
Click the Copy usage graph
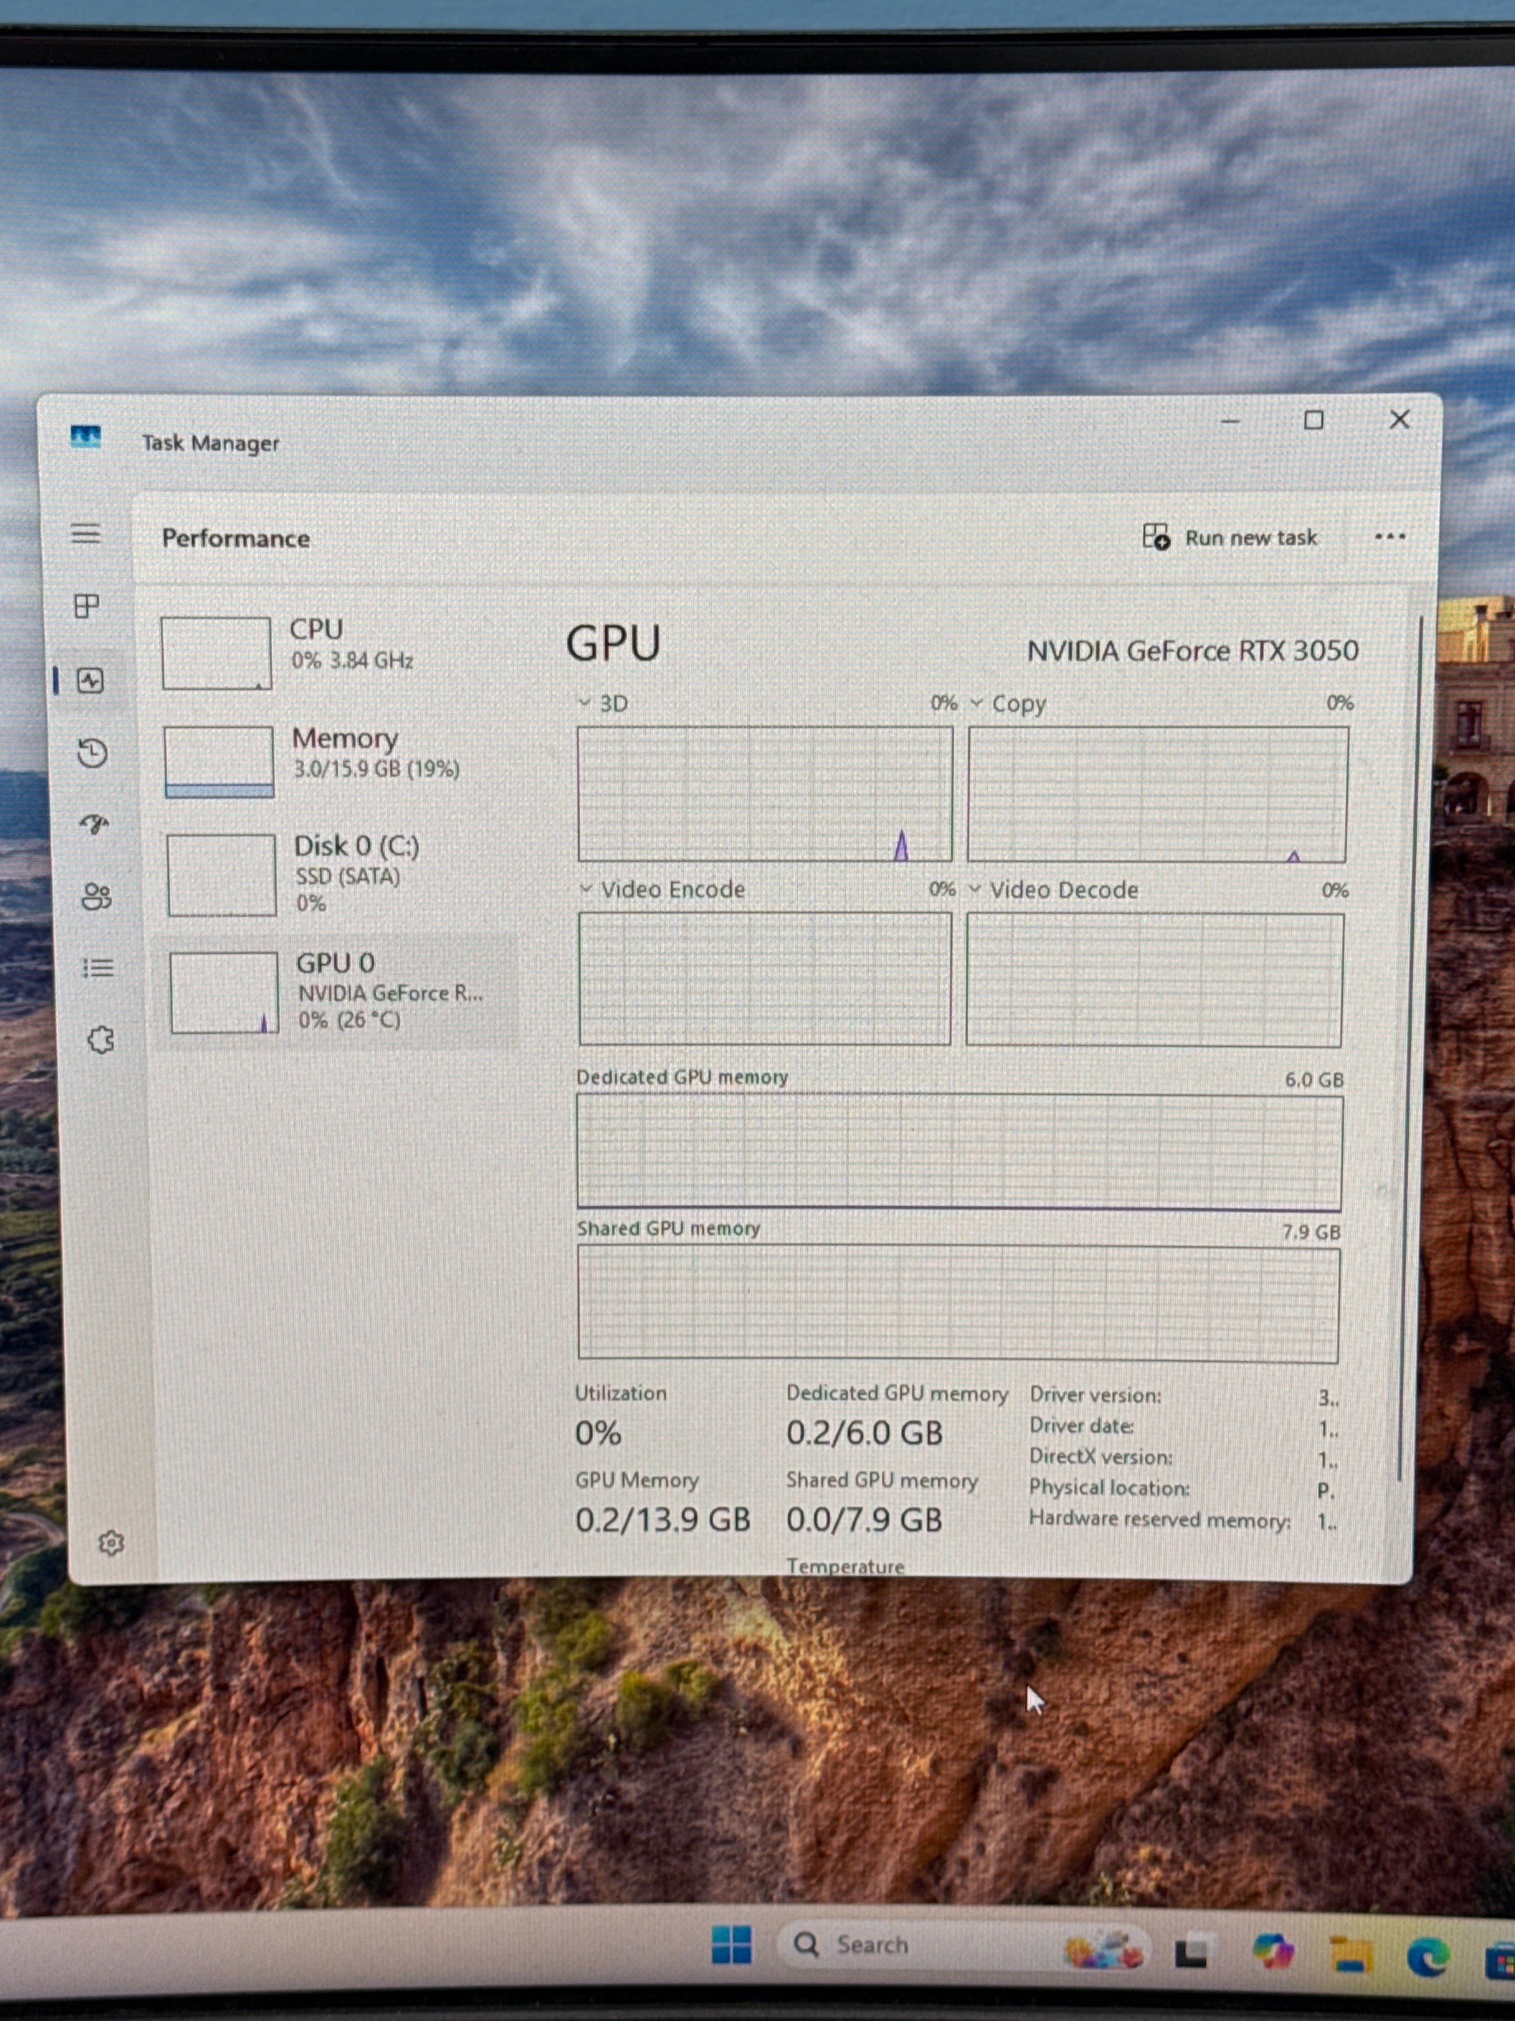click(1157, 794)
